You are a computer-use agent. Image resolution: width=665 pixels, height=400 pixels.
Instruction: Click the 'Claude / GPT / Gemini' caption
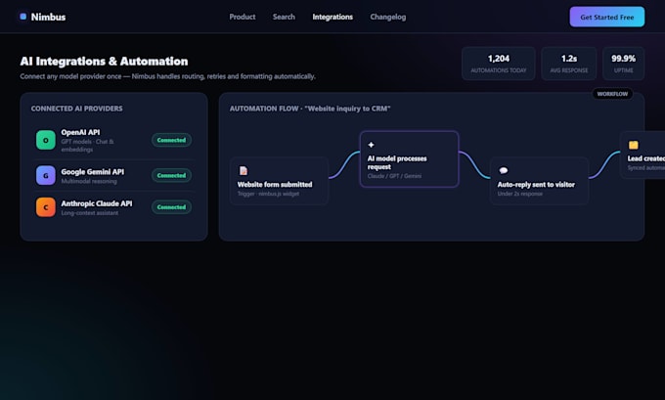(x=394, y=176)
